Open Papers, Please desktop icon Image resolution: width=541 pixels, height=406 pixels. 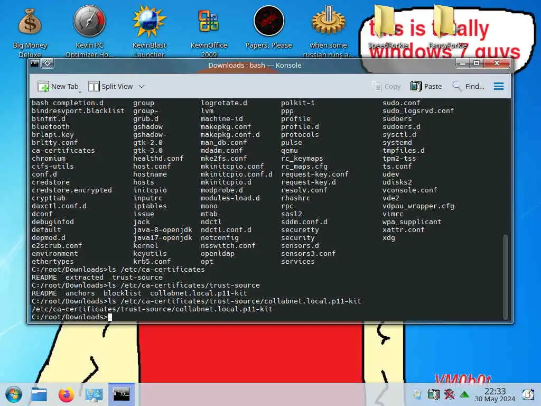(x=268, y=27)
